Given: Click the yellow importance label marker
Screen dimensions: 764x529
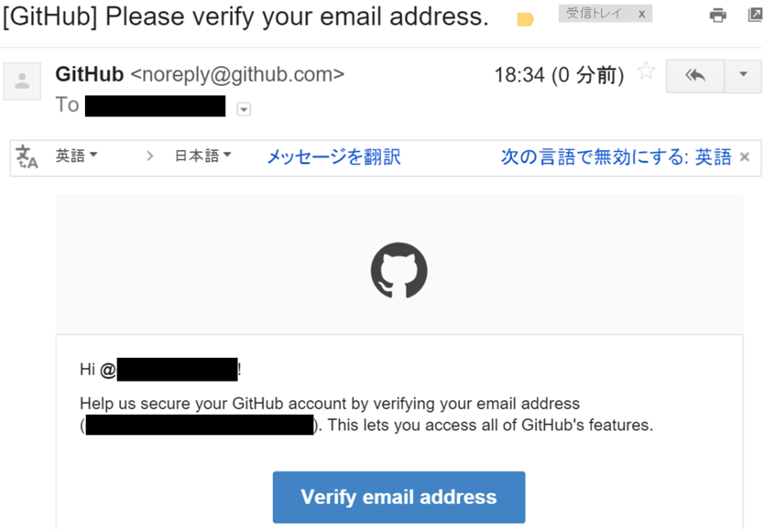Looking at the screenshot, I should point(525,19).
